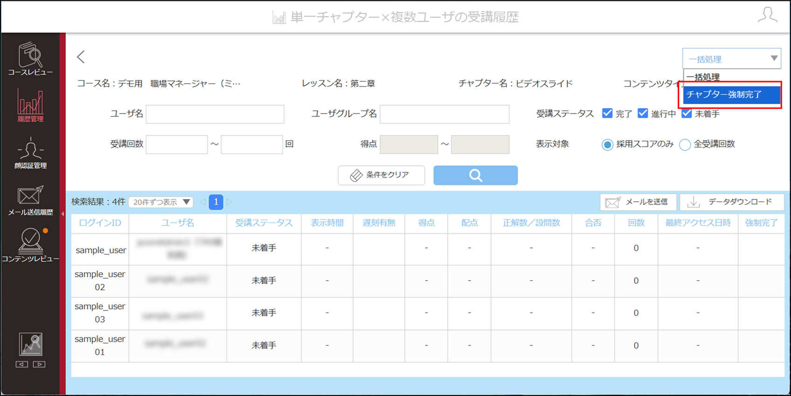Collapse the sidebar with the small triangle handle
791x396 pixels.
point(62,214)
